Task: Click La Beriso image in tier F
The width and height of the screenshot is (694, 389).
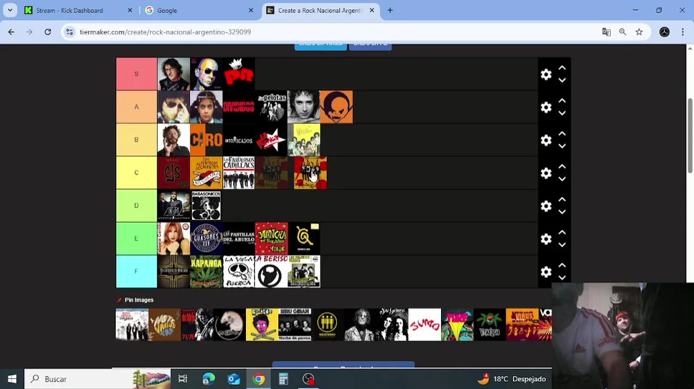Action: 271,272
